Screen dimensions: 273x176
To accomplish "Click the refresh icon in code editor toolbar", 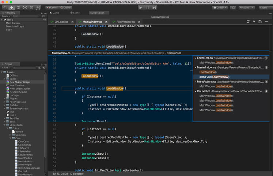I will (x=248, y=22).
